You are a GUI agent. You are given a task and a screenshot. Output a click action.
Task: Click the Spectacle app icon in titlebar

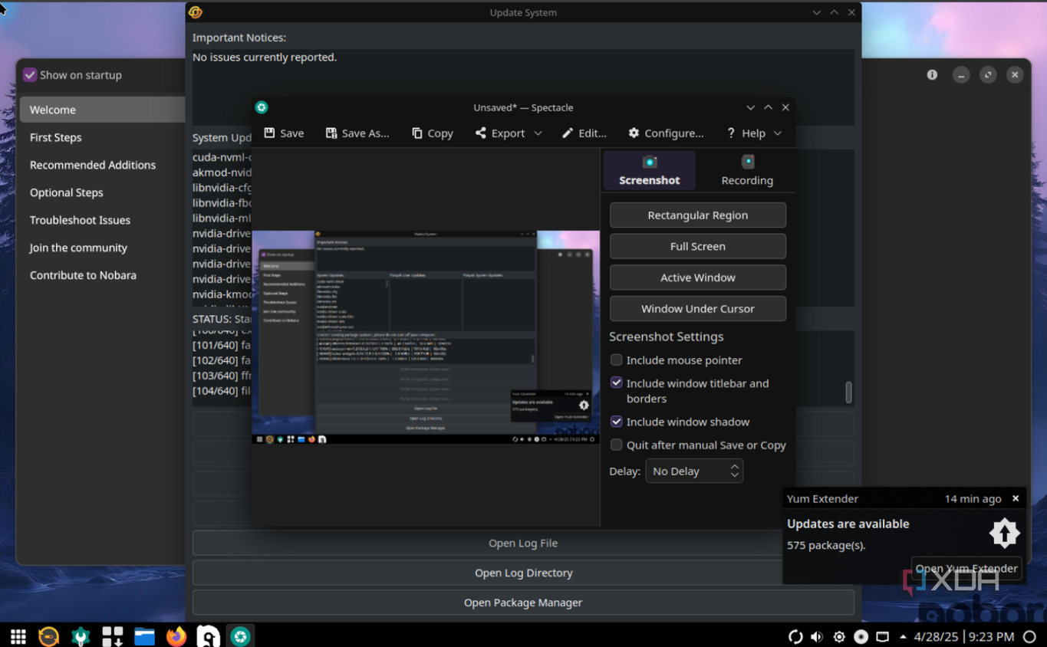click(x=262, y=107)
